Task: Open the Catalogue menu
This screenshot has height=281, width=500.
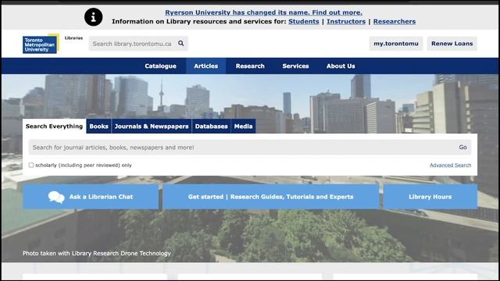Action: coord(160,66)
